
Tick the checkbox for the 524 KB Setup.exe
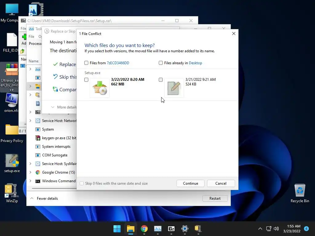[161, 80]
